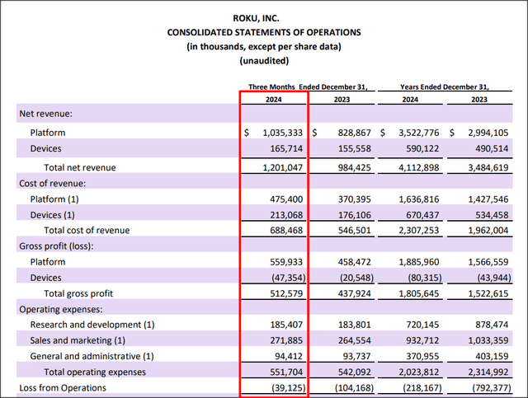Click research and development value 878,474
Image resolution: width=528 pixels, height=398 pixels.
tap(492, 325)
